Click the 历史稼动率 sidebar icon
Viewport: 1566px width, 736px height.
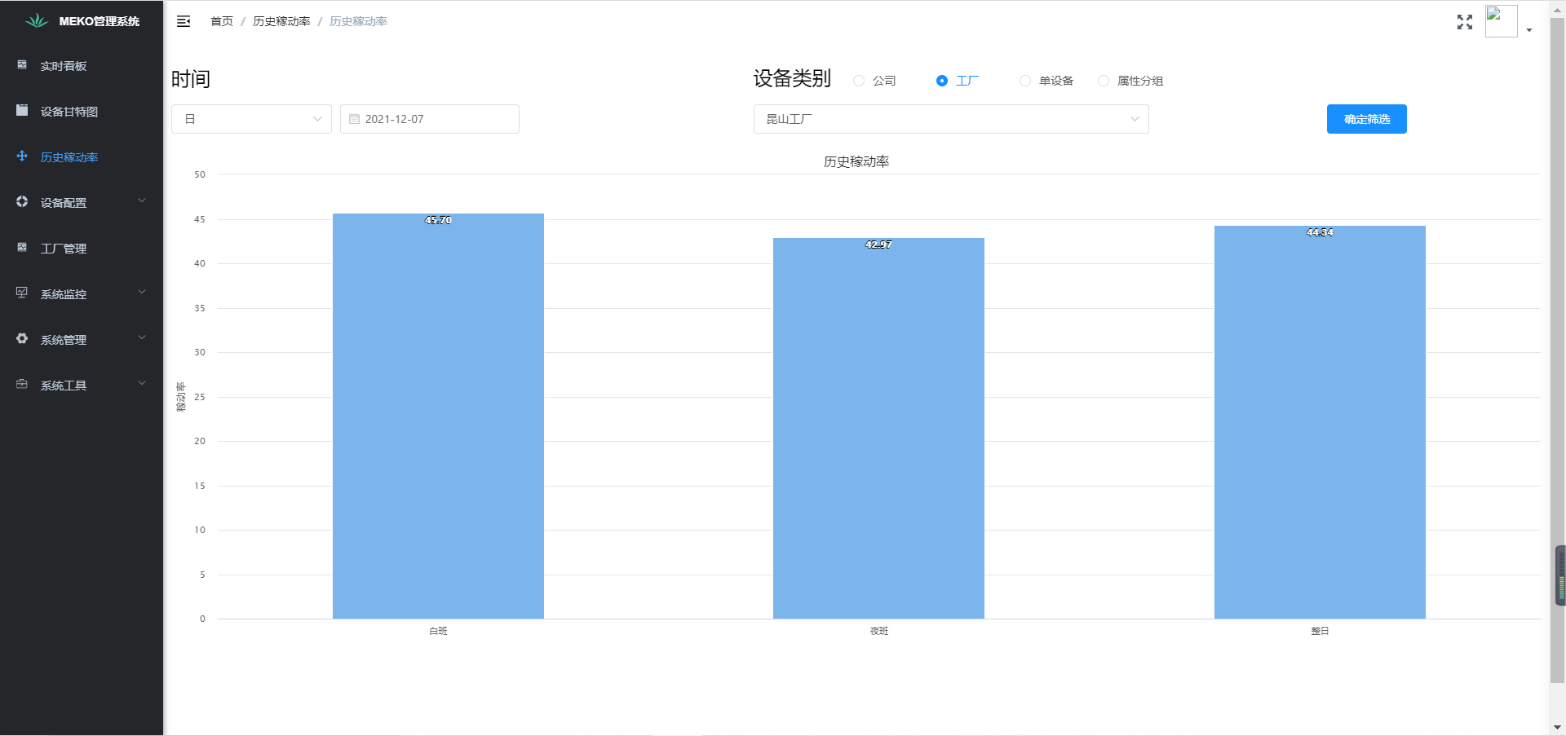point(22,156)
